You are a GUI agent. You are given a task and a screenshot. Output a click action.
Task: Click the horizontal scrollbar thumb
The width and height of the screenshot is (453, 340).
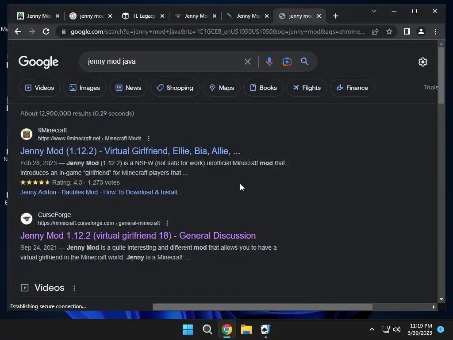tap(262, 307)
